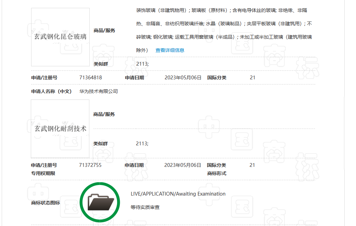Click the 国际分类 label in the 71364818 row

(217, 78)
